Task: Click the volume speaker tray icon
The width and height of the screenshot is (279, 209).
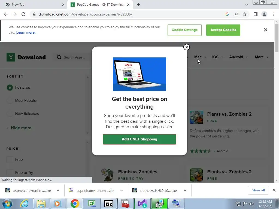Action: tap(251, 204)
